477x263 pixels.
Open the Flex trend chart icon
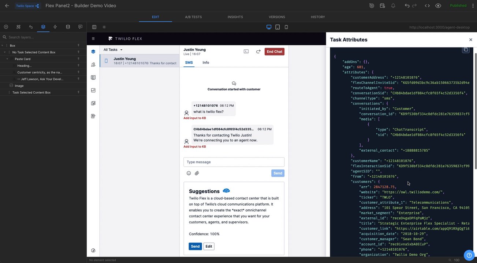click(93, 90)
